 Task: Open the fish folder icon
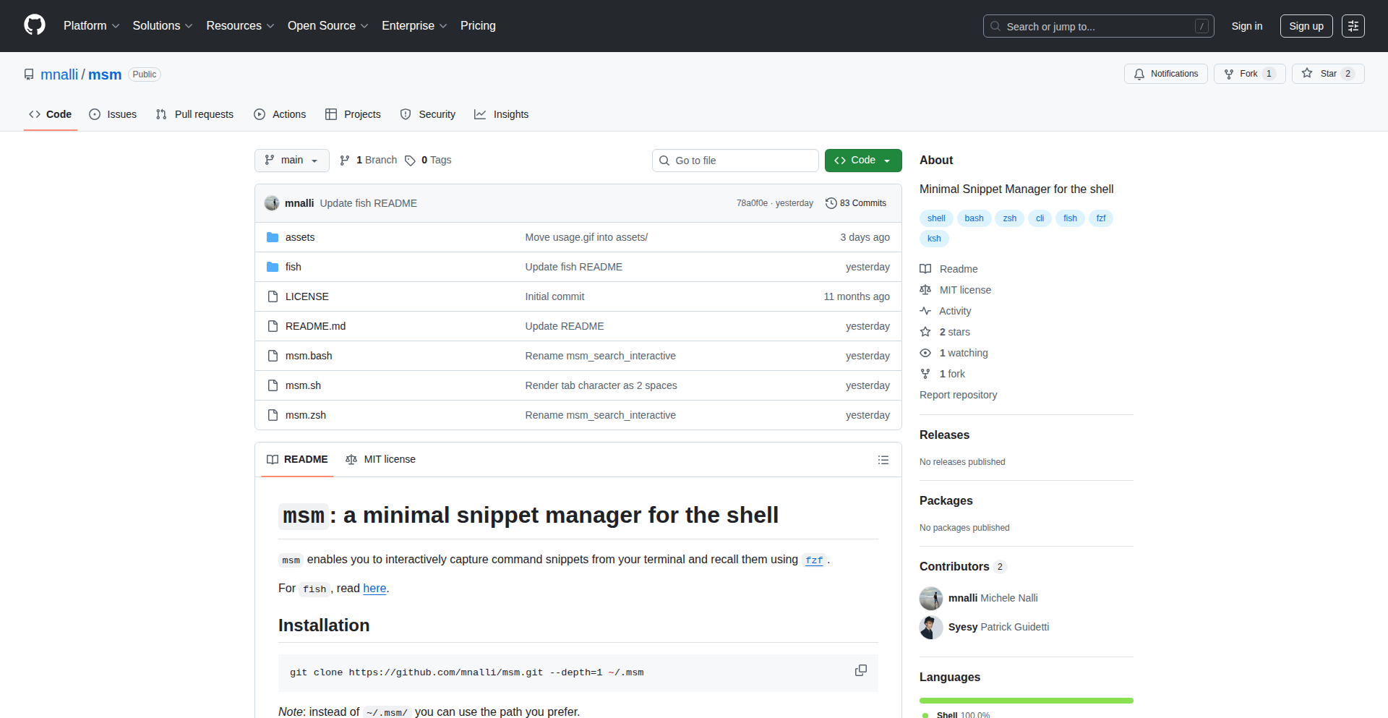click(273, 267)
